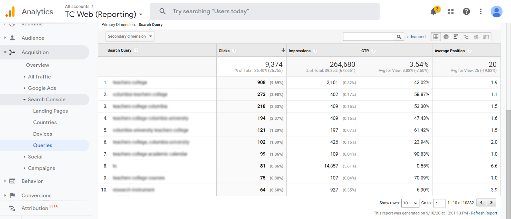Focus the top search bar field
The image size is (511, 219).
pyautogui.click(x=265, y=11)
